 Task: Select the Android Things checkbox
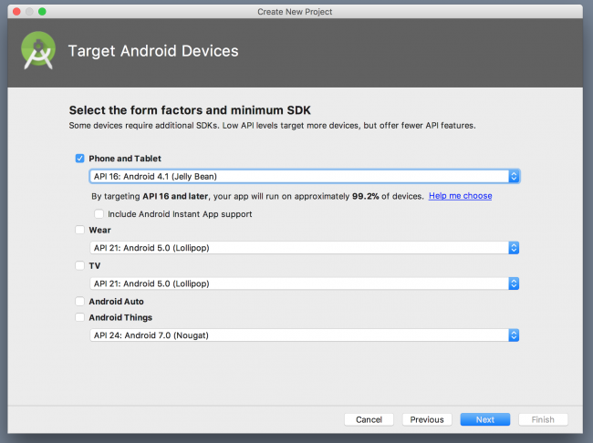[x=80, y=318]
